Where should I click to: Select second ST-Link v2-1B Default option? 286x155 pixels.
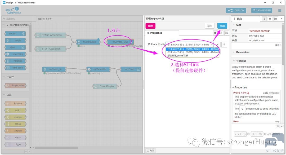[x=193, y=52]
